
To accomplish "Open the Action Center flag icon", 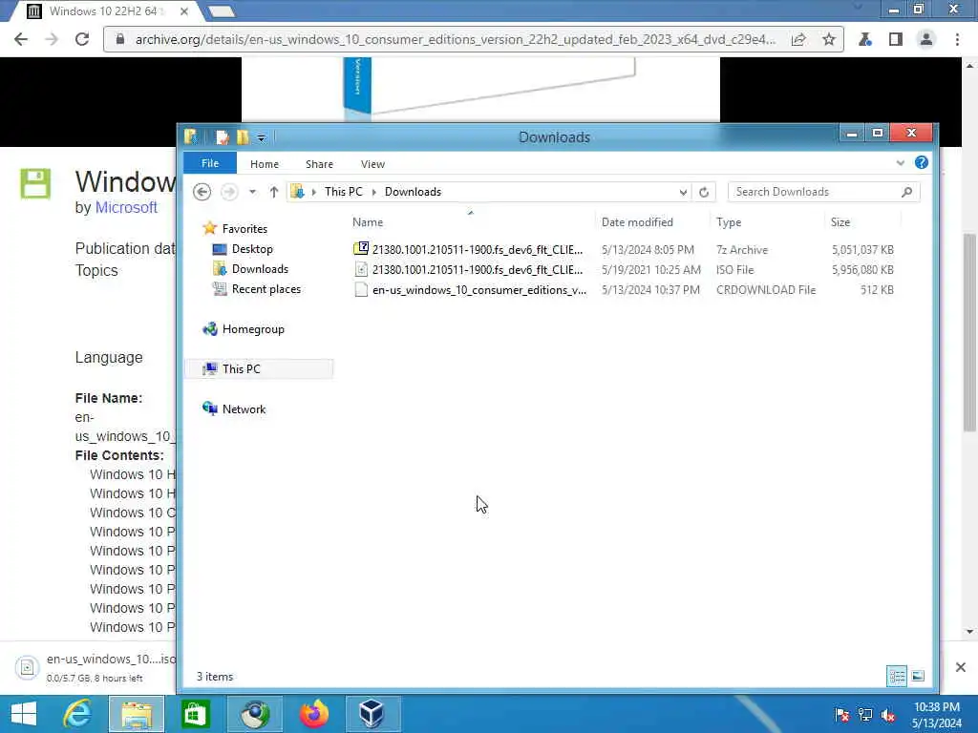I will point(842,715).
